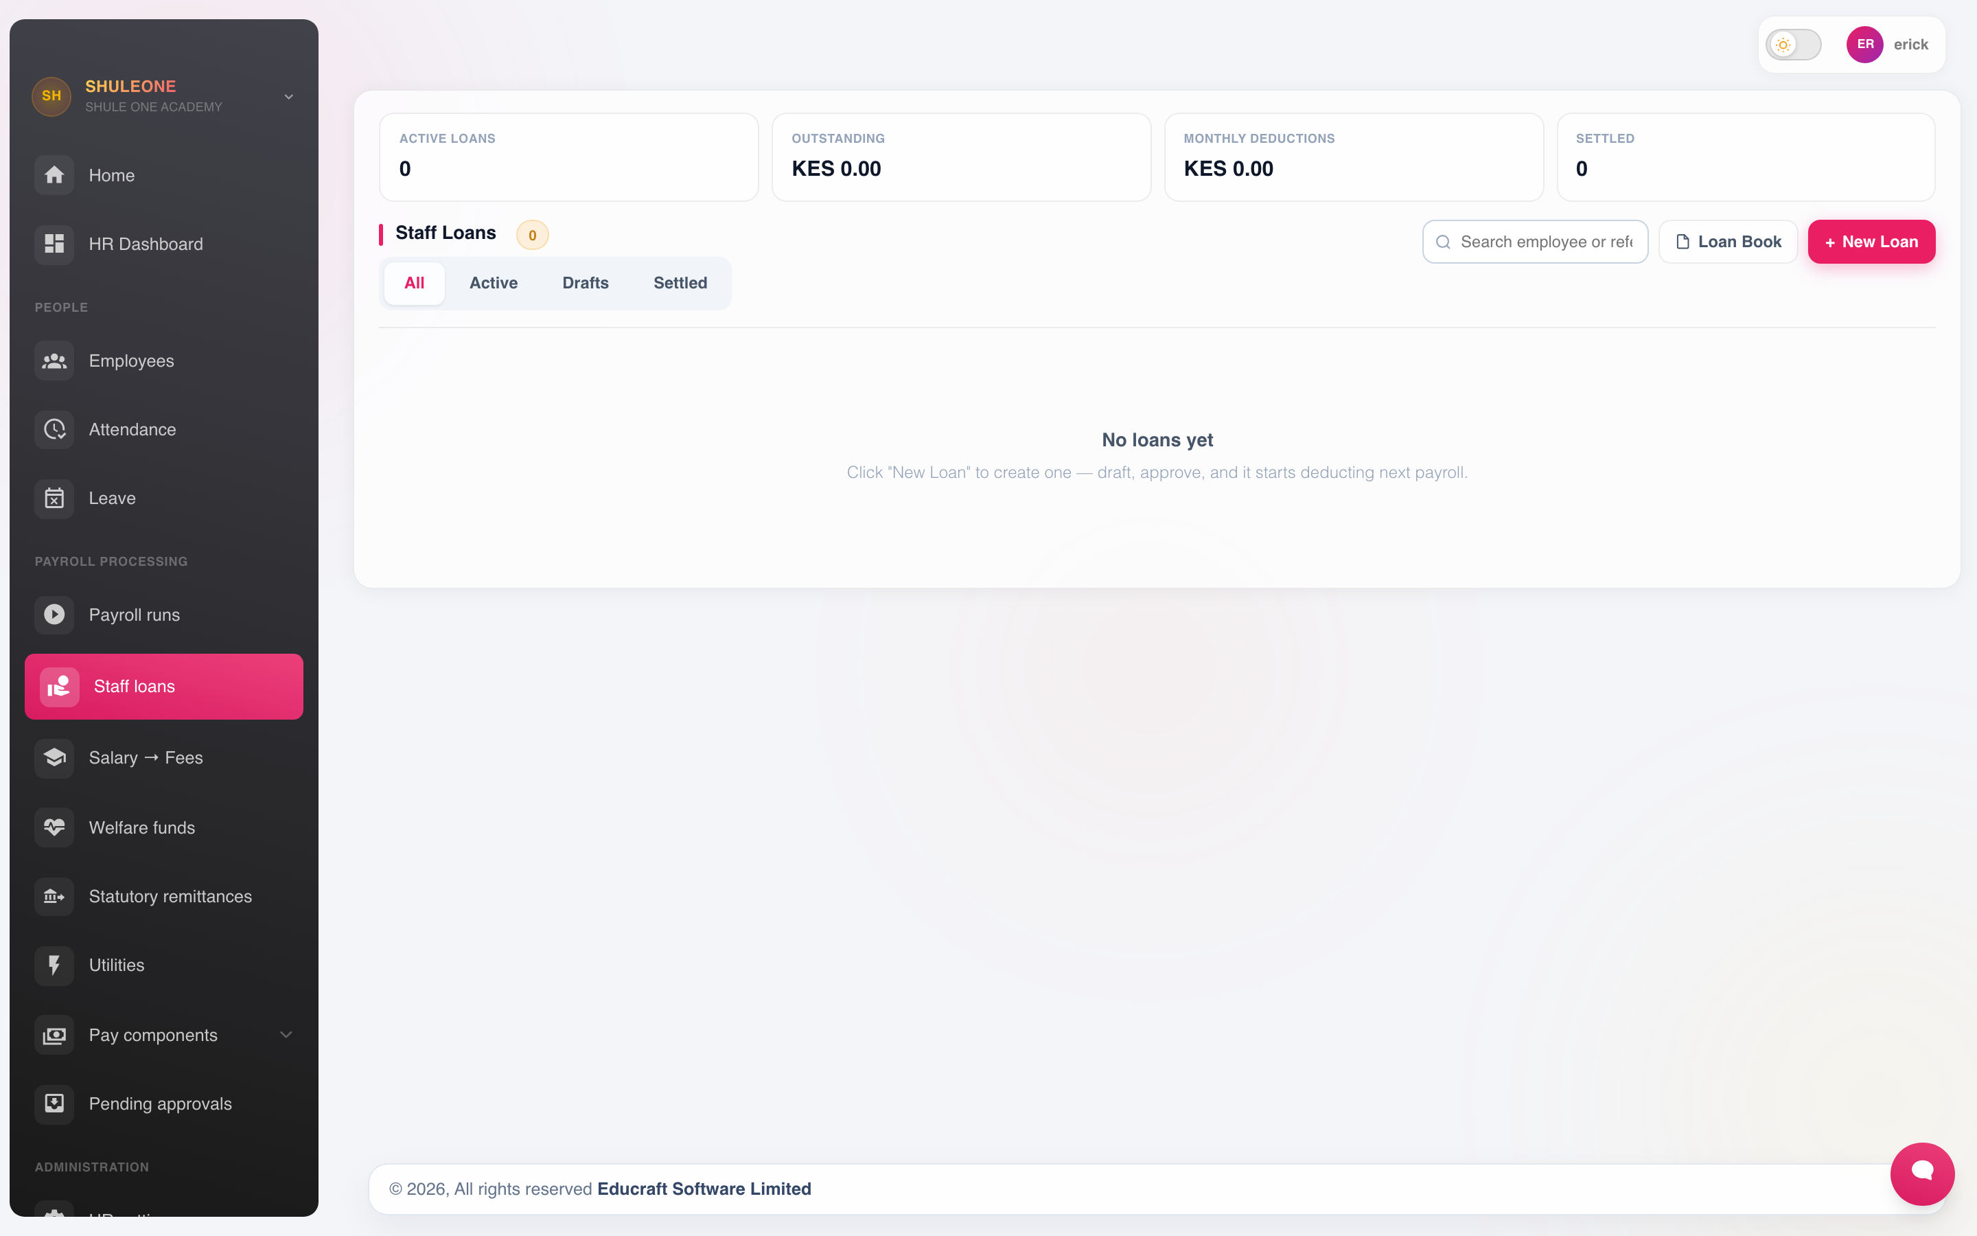This screenshot has height=1236, width=1977.
Task: Click the Utilities lightning bolt icon
Action: coord(54,965)
